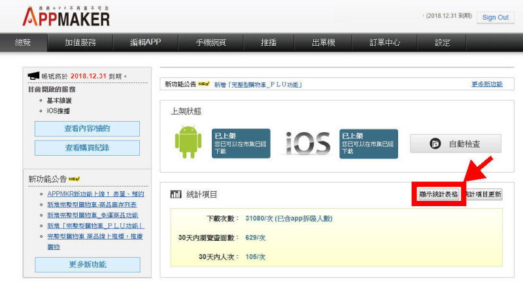Open the 加值服務 menu
523x284 pixels.
(x=80, y=43)
